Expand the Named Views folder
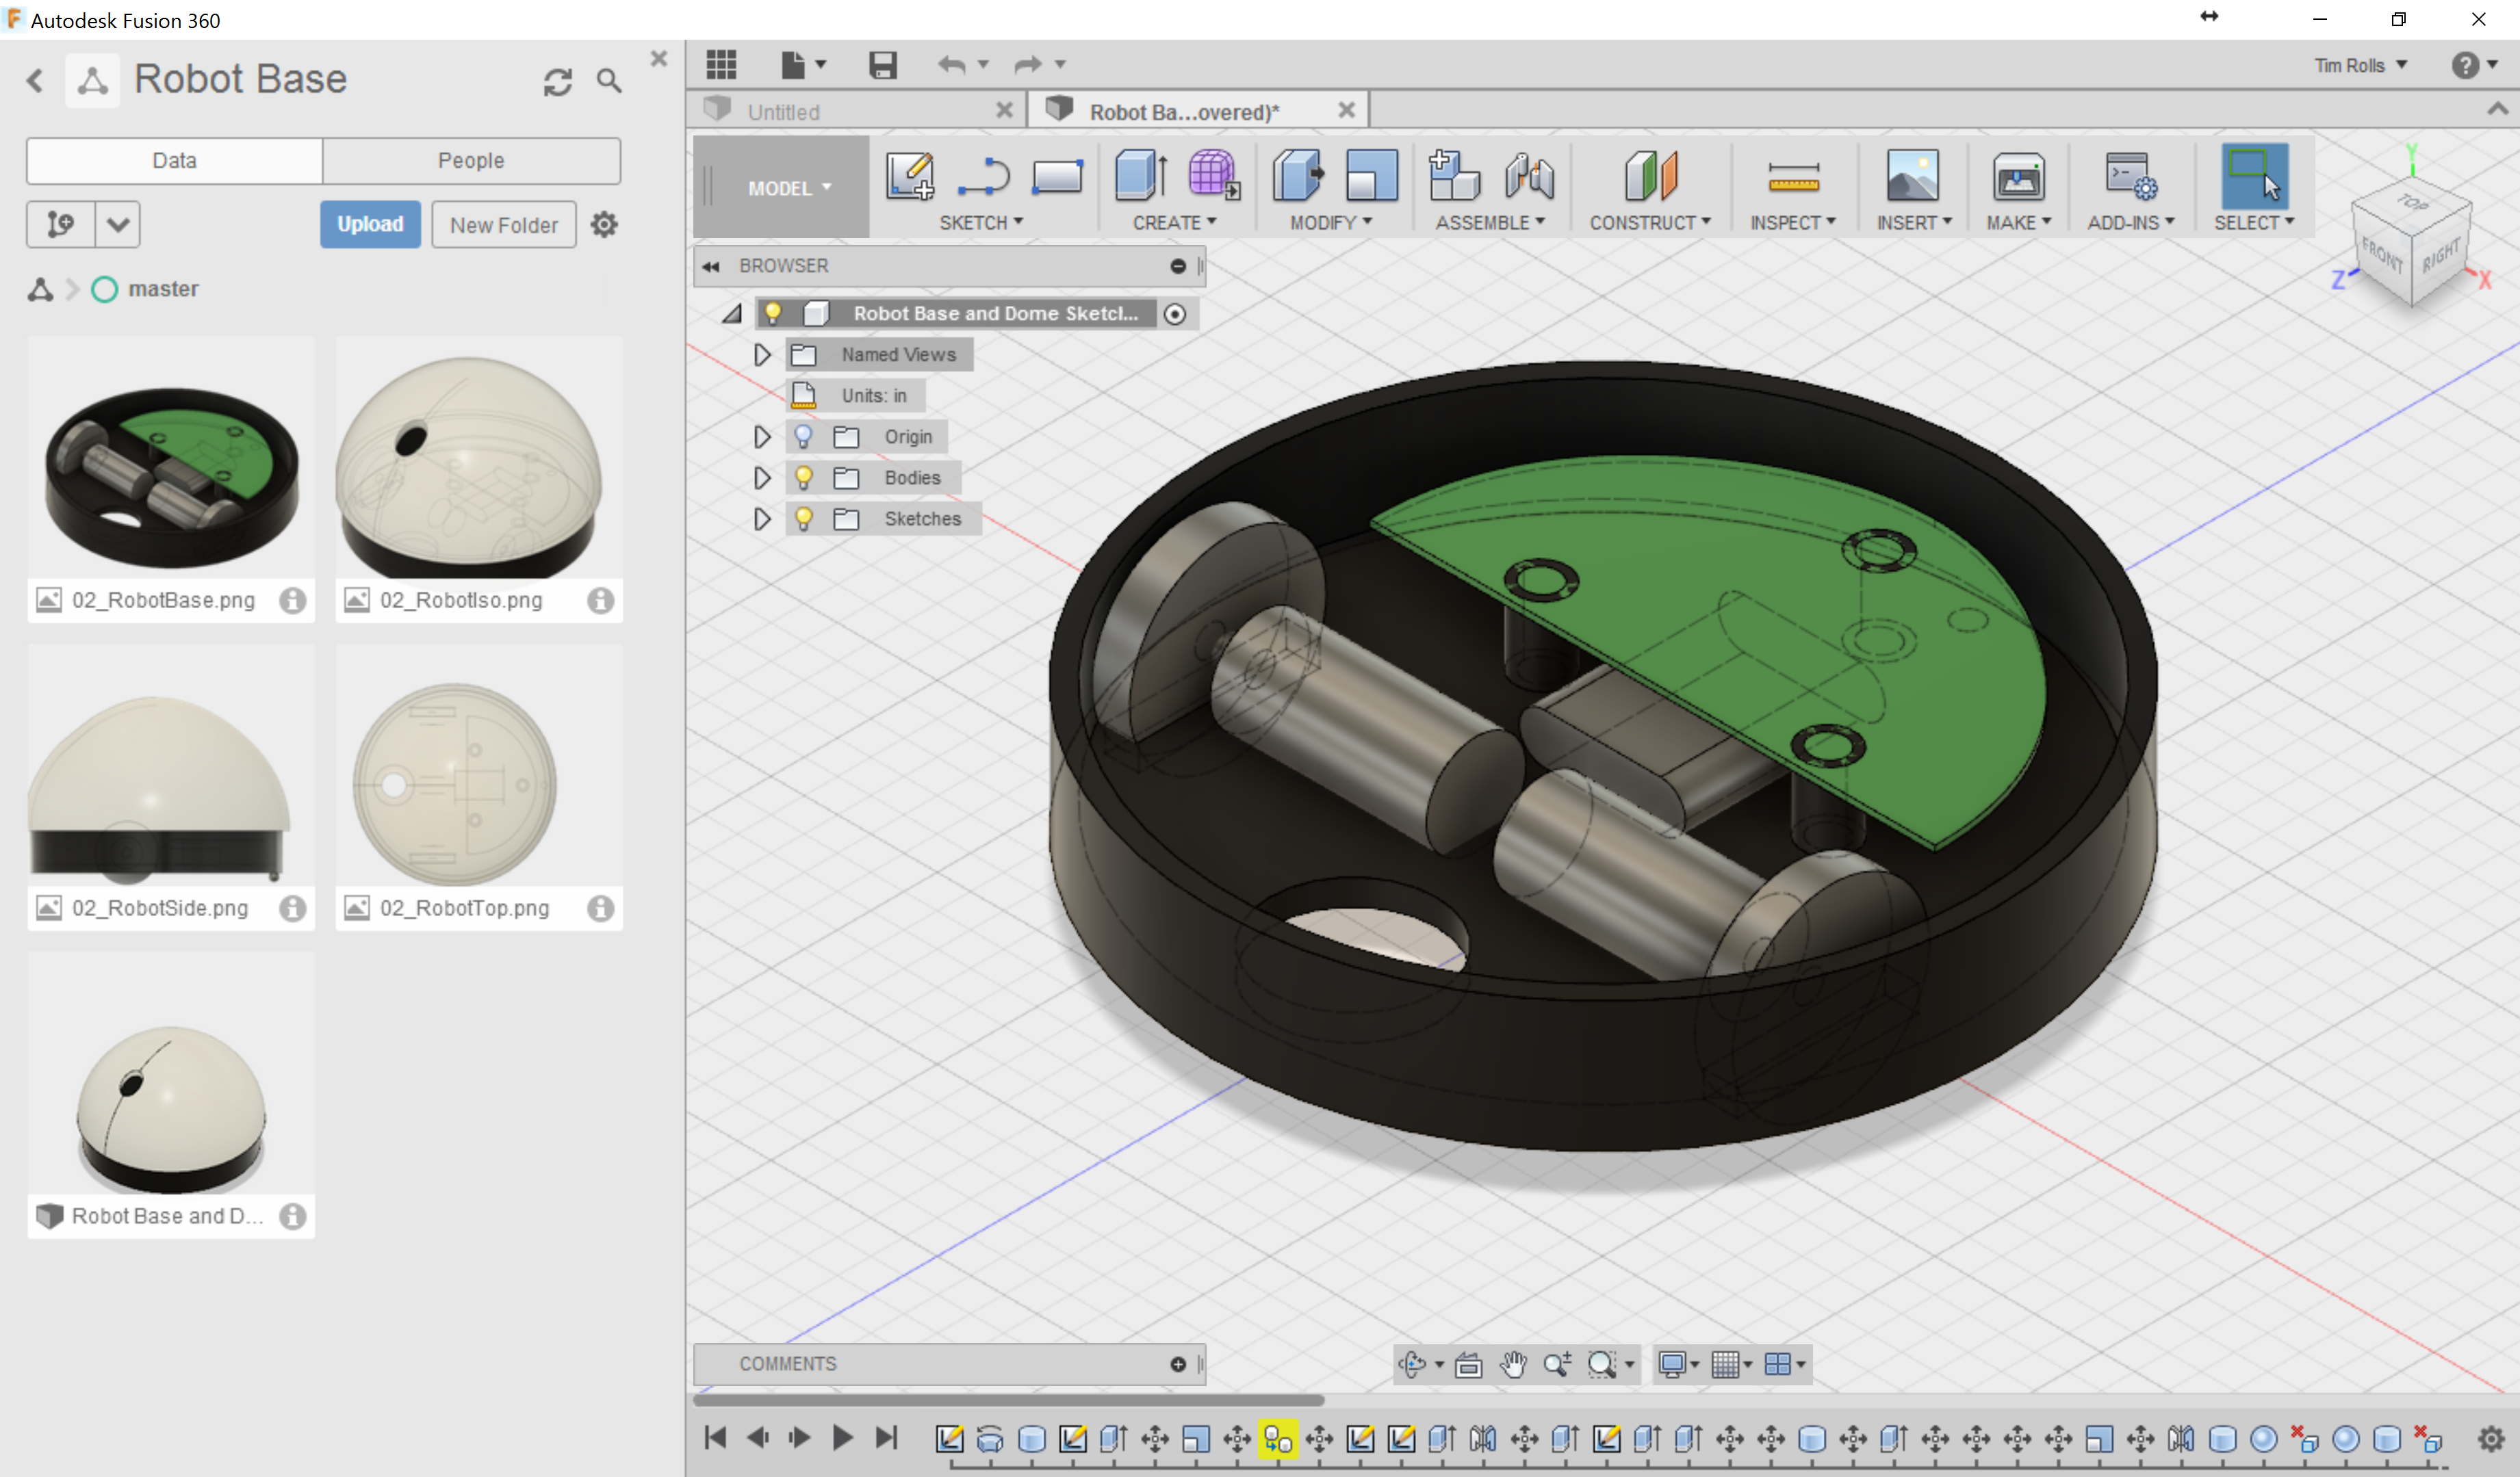2520x1477 pixels. point(762,355)
